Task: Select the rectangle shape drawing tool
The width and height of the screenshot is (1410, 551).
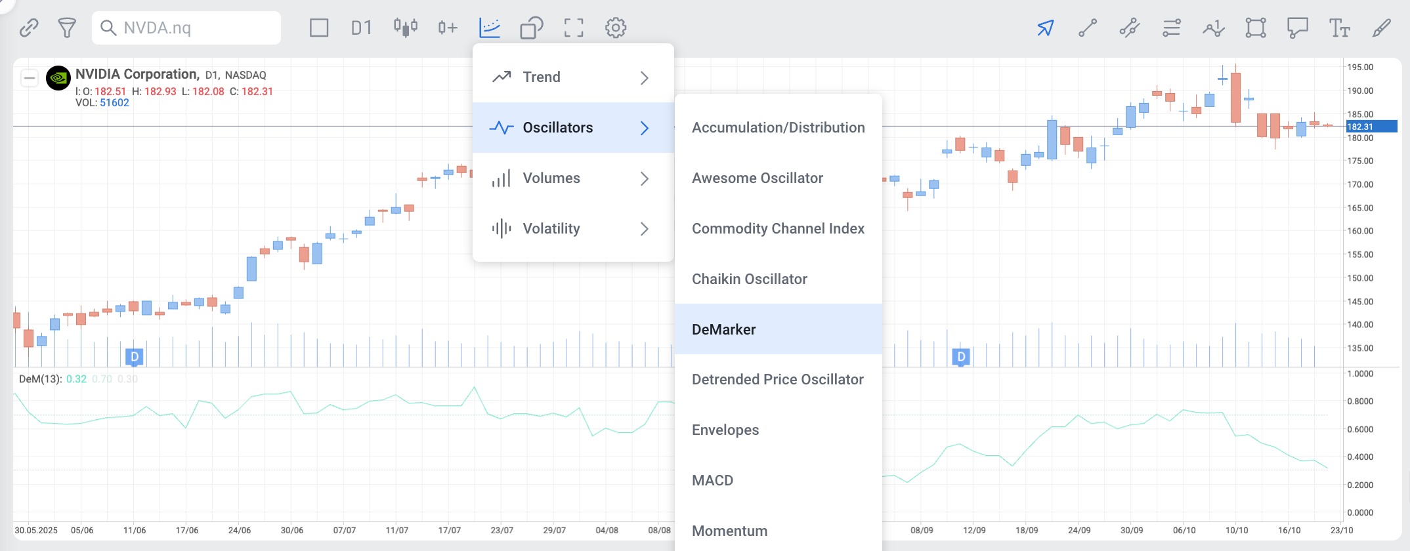Action: click(1256, 28)
